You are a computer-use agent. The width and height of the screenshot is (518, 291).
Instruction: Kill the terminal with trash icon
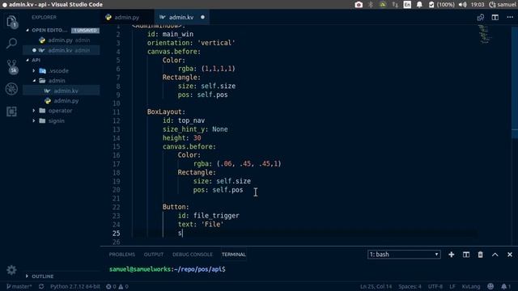[480, 255]
